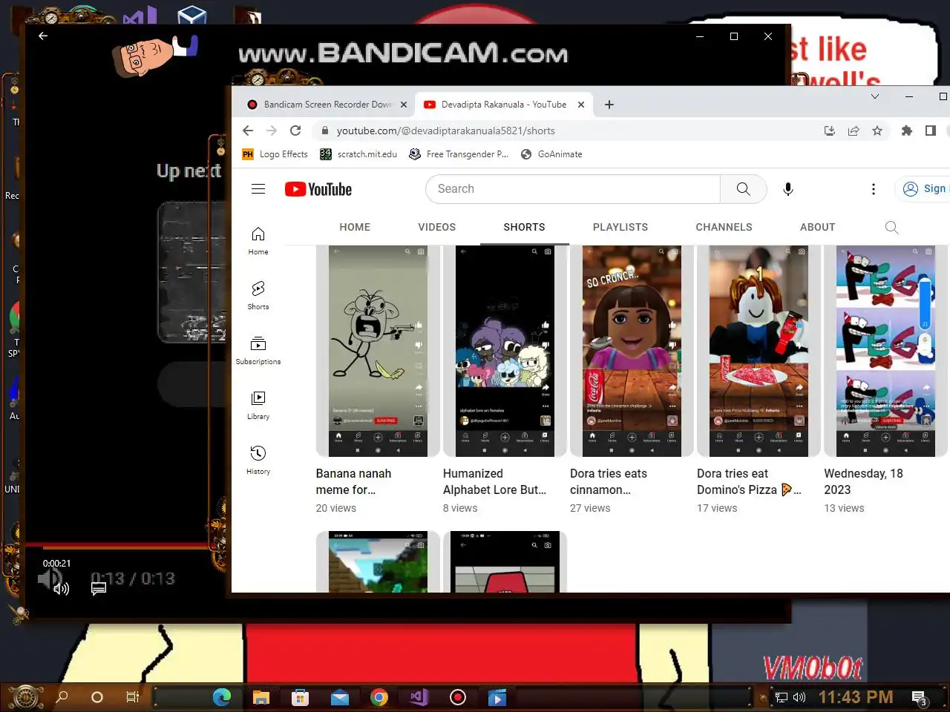Open Dora tries eats cinnamon thumbnail
The image size is (950, 712).
coord(632,351)
